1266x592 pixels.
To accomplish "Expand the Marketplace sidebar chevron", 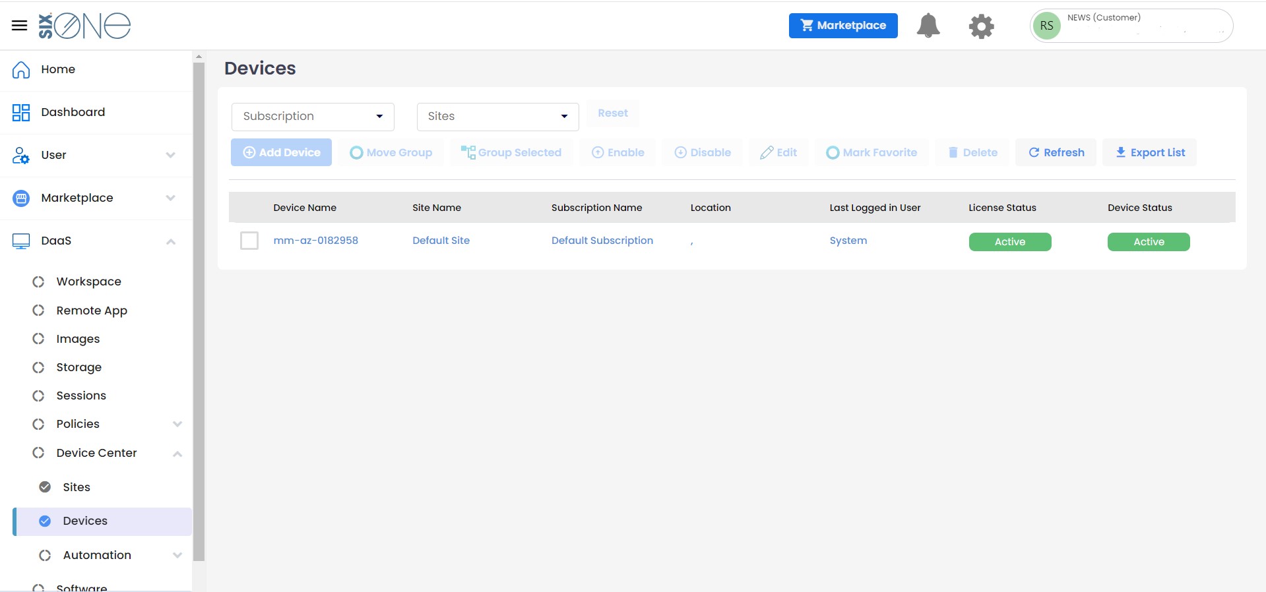I will point(171,198).
